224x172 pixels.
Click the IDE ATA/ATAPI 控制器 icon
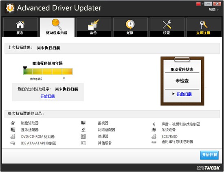13,143
